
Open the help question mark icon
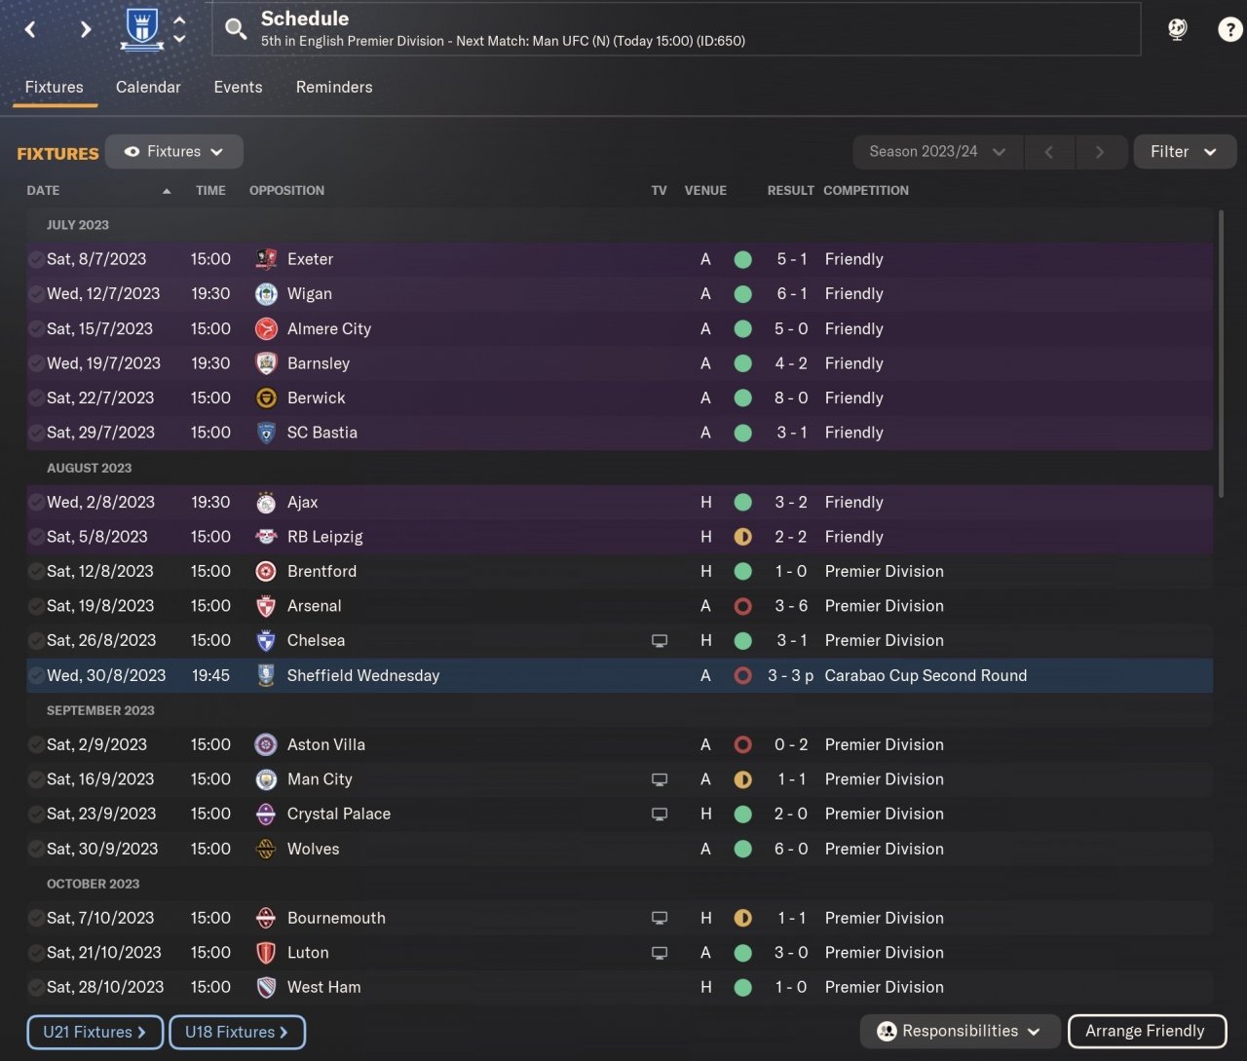pos(1229,29)
